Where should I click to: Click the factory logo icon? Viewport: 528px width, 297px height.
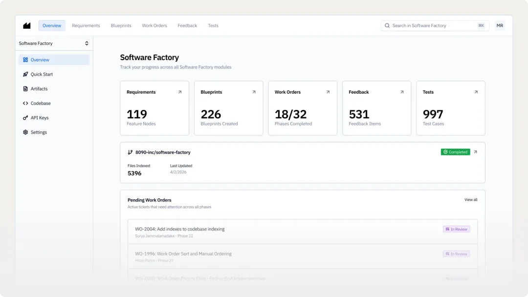click(26, 25)
